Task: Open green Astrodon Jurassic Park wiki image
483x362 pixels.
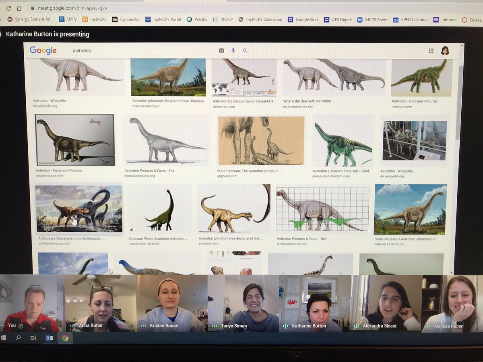Action: click(x=343, y=141)
